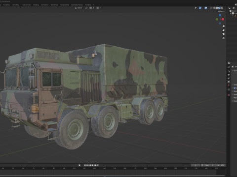Click the green Y axis gizmo ball
This screenshot has height=177, width=237.
tap(217, 19)
